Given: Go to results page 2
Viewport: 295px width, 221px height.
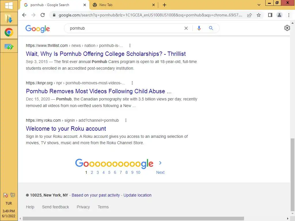Looking at the screenshot, I should (x=92, y=172).
